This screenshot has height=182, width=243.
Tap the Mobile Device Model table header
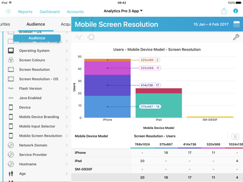(91, 136)
